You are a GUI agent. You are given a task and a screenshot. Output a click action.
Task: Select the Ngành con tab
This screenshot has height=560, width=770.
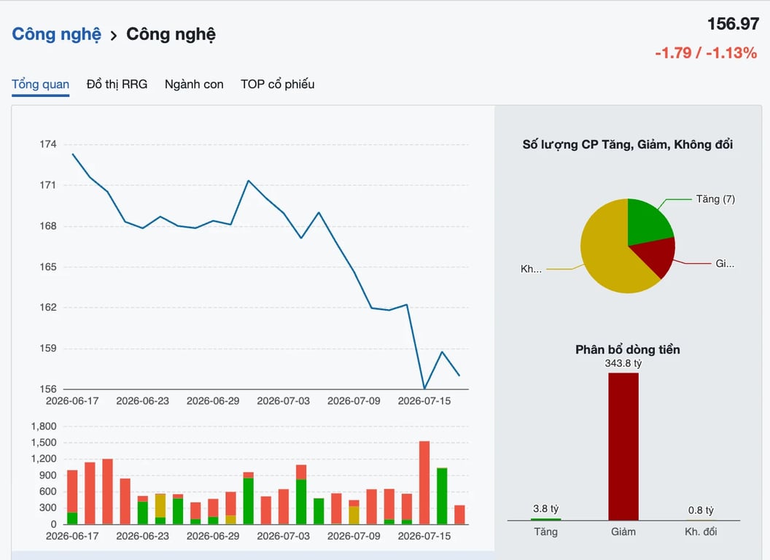click(x=194, y=84)
